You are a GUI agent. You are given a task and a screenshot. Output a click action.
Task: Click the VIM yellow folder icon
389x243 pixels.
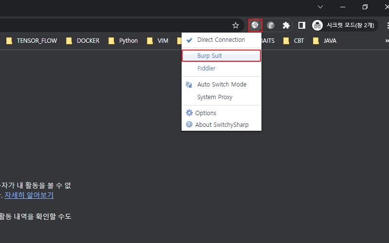[150, 41]
